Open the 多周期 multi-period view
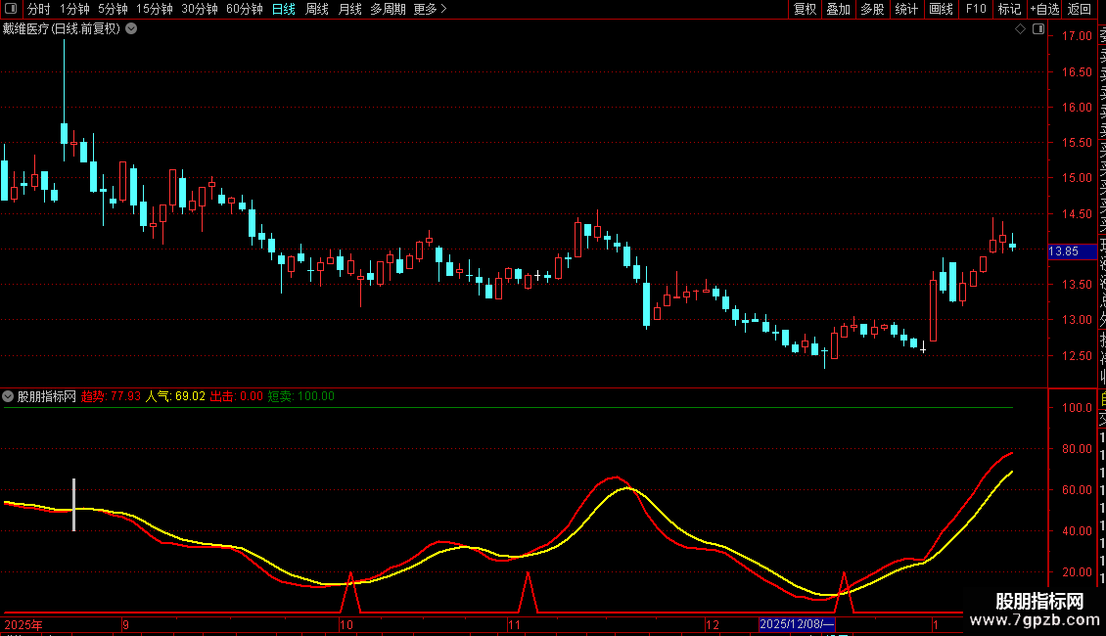 pos(388,9)
